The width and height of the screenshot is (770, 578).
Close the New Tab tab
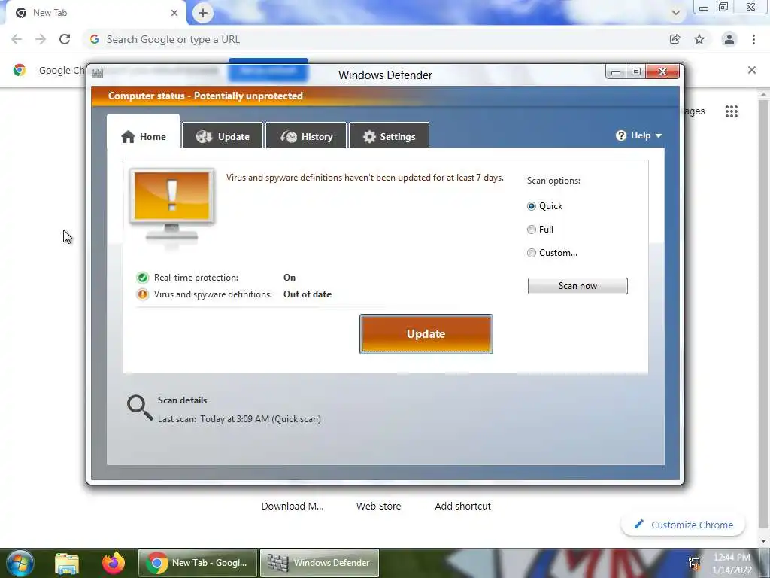174,13
